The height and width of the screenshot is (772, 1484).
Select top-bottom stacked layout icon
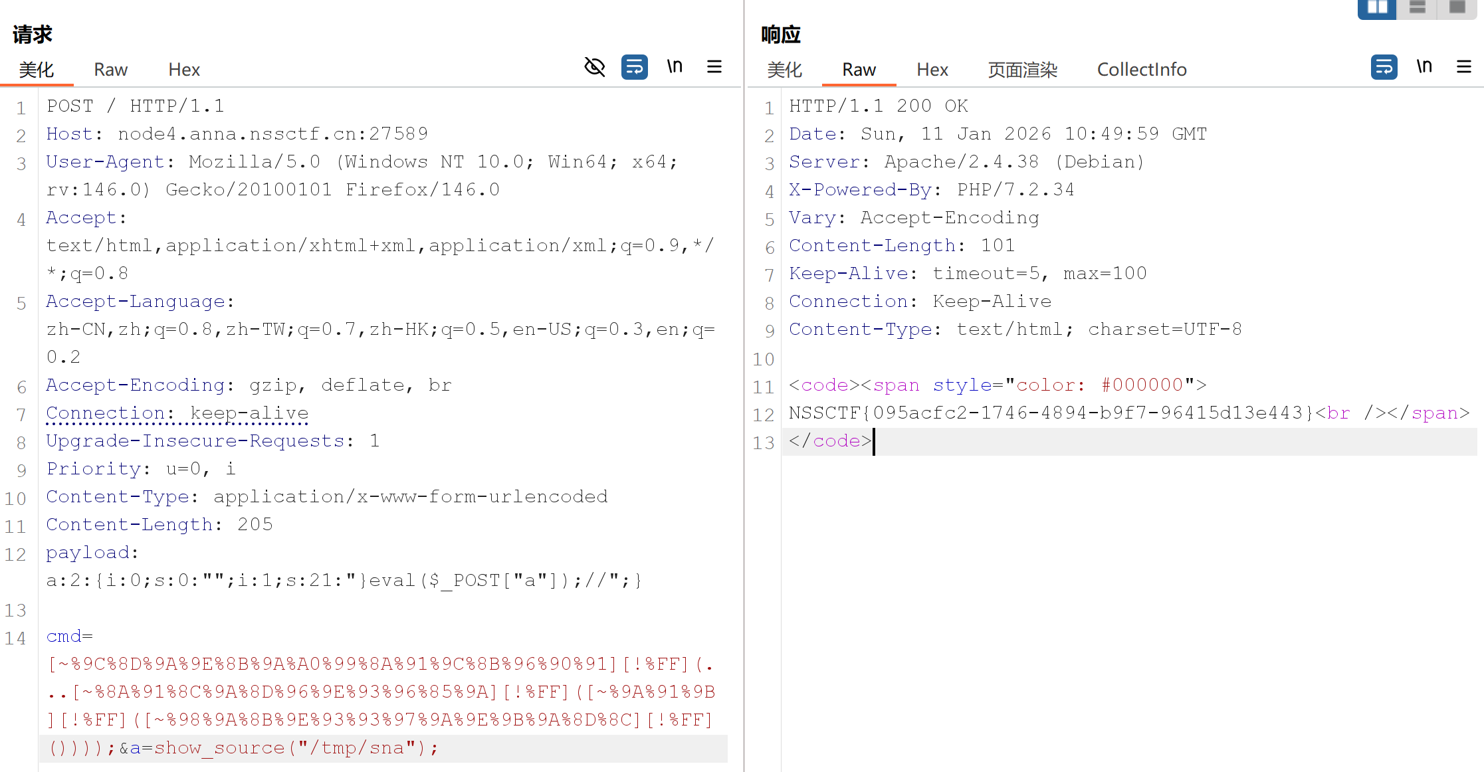pos(1418,8)
